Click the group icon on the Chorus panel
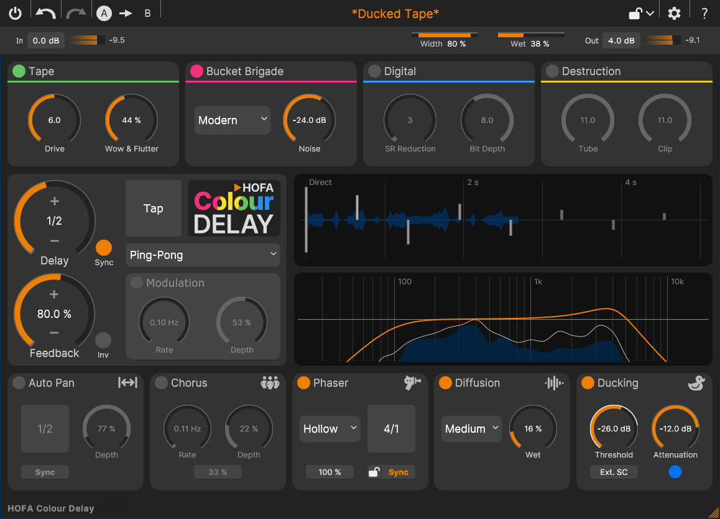The height and width of the screenshot is (519, 720). (270, 383)
